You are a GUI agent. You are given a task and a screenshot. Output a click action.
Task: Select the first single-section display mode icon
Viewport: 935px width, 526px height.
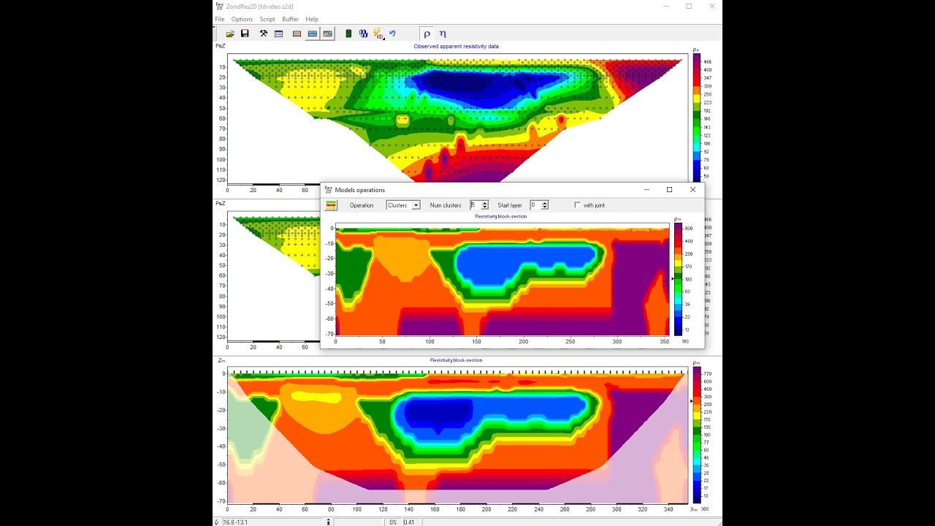click(297, 34)
